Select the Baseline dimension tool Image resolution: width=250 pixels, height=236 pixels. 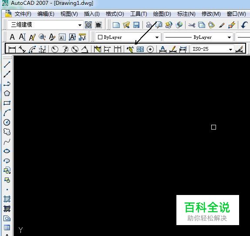[x=107, y=49]
